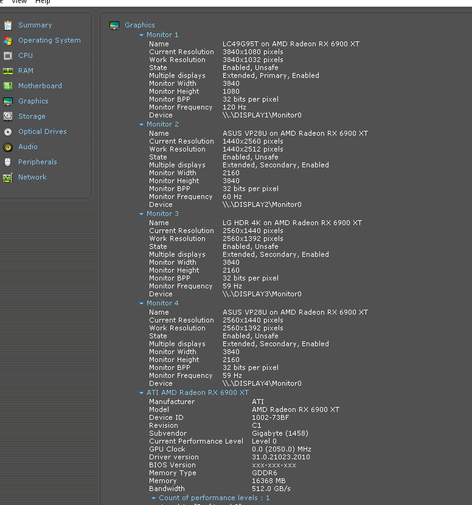Select the LC49G95T monitor name value

click(x=291, y=44)
